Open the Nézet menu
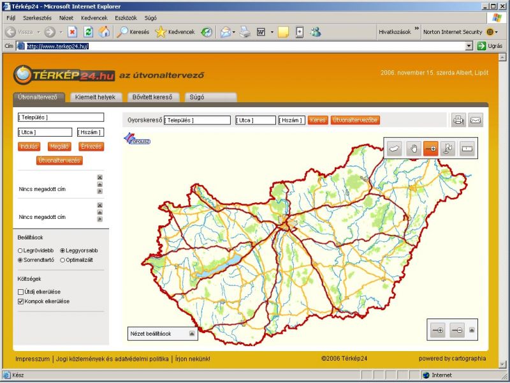The width and height of the screenshot is (510, 383). point(66,18)
